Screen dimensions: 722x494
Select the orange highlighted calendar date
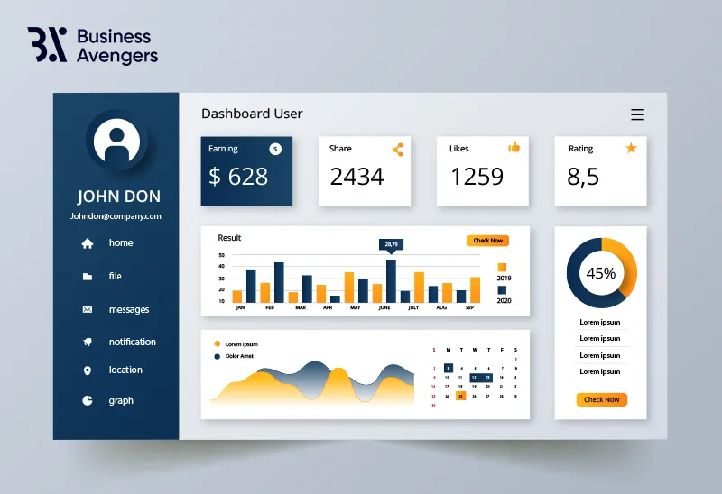point(460,396)
